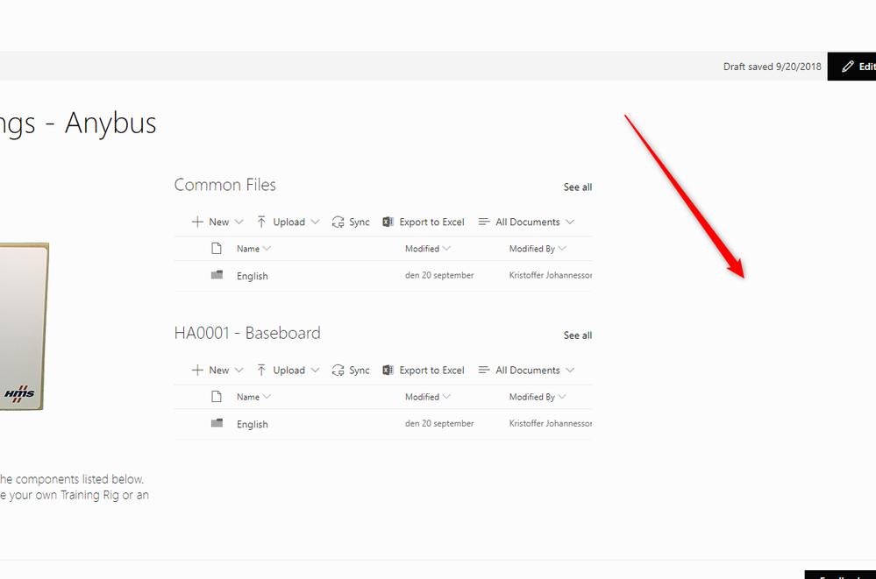The width and height of the screenshot is (876, 579).
Task: Click 'den 20 september' date in Common Files
Action: (439, 275)
